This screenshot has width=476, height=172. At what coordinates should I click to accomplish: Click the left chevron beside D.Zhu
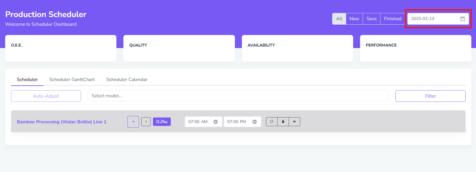tap(146, 122)
